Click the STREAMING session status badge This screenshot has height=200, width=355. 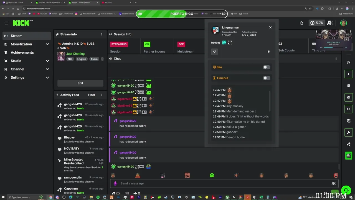click(x=119, y=44)
